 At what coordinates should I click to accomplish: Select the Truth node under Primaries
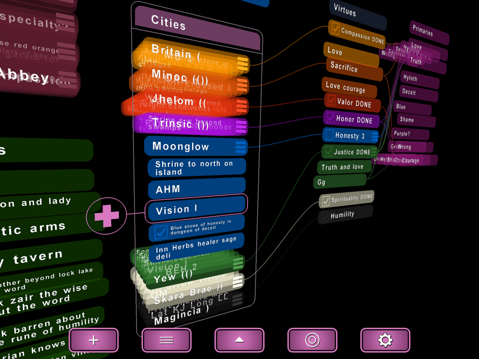427,64
